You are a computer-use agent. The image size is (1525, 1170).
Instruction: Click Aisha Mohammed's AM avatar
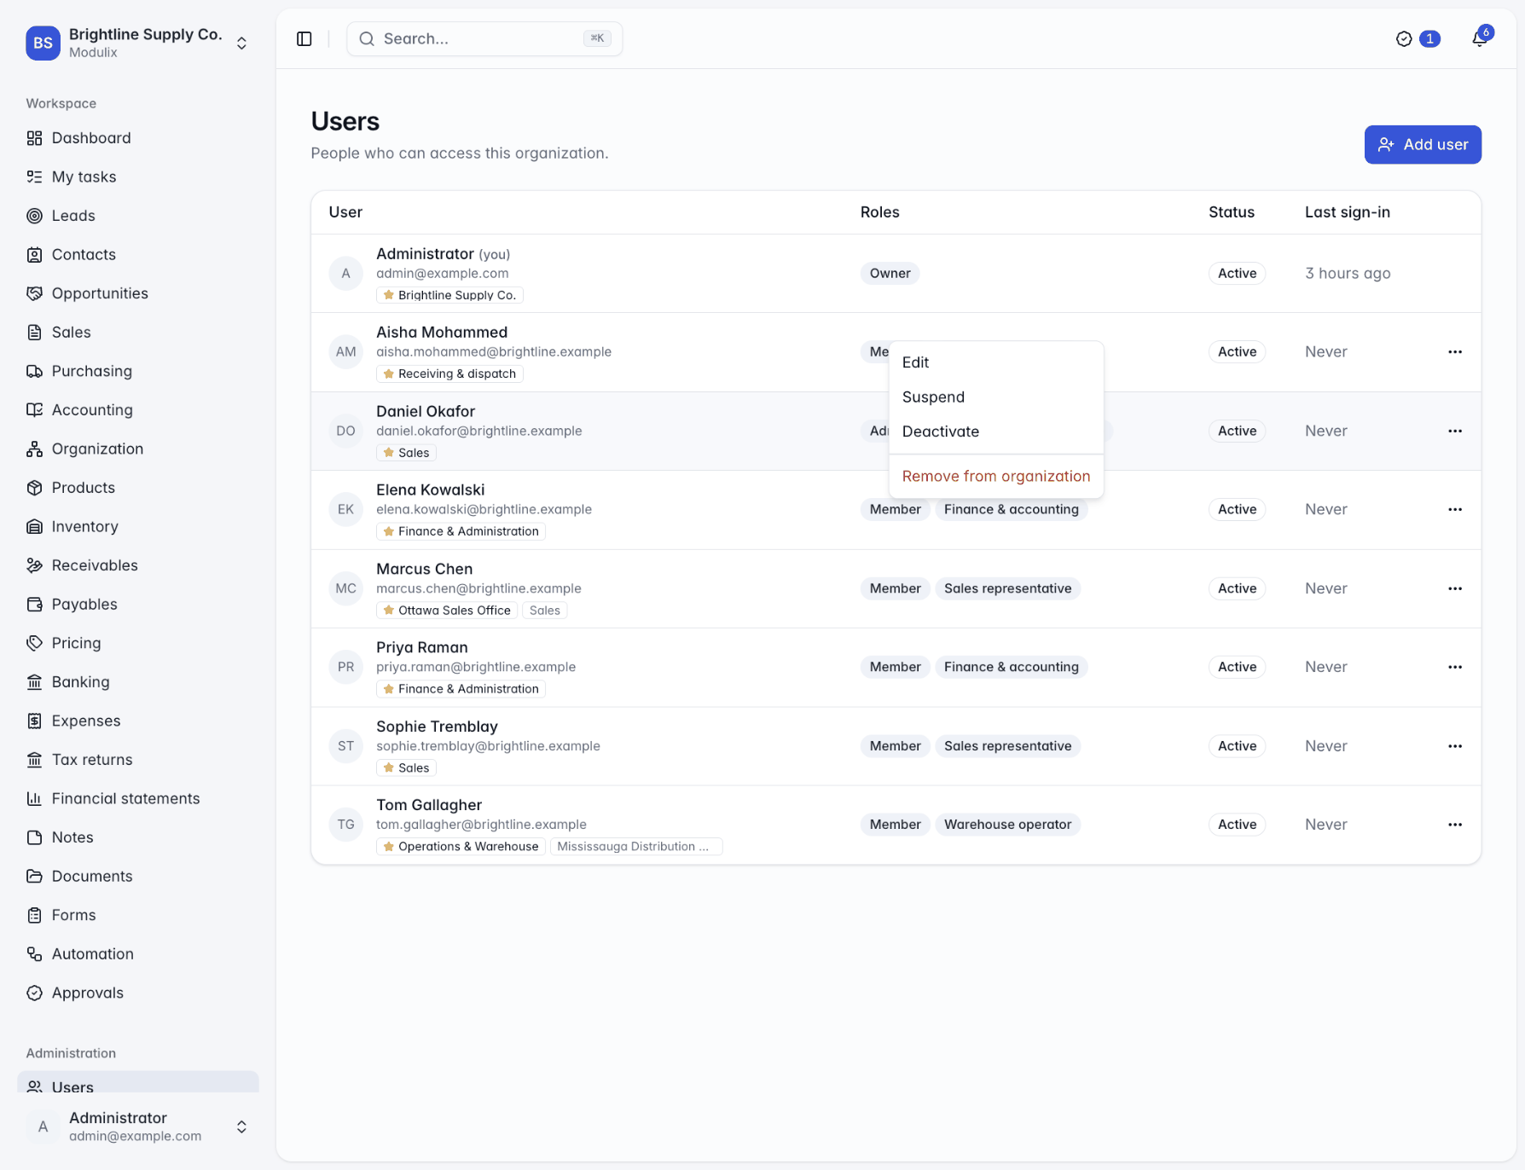[345, 352]
